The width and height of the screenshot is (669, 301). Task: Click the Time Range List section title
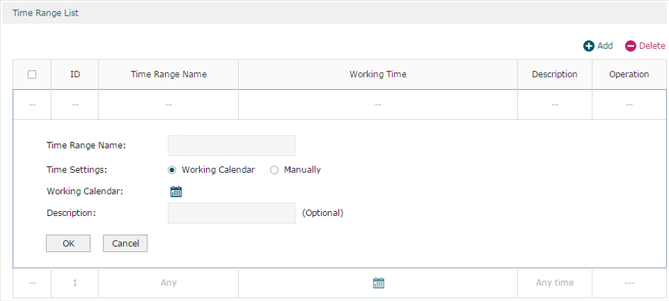click(x=45, y=13)
